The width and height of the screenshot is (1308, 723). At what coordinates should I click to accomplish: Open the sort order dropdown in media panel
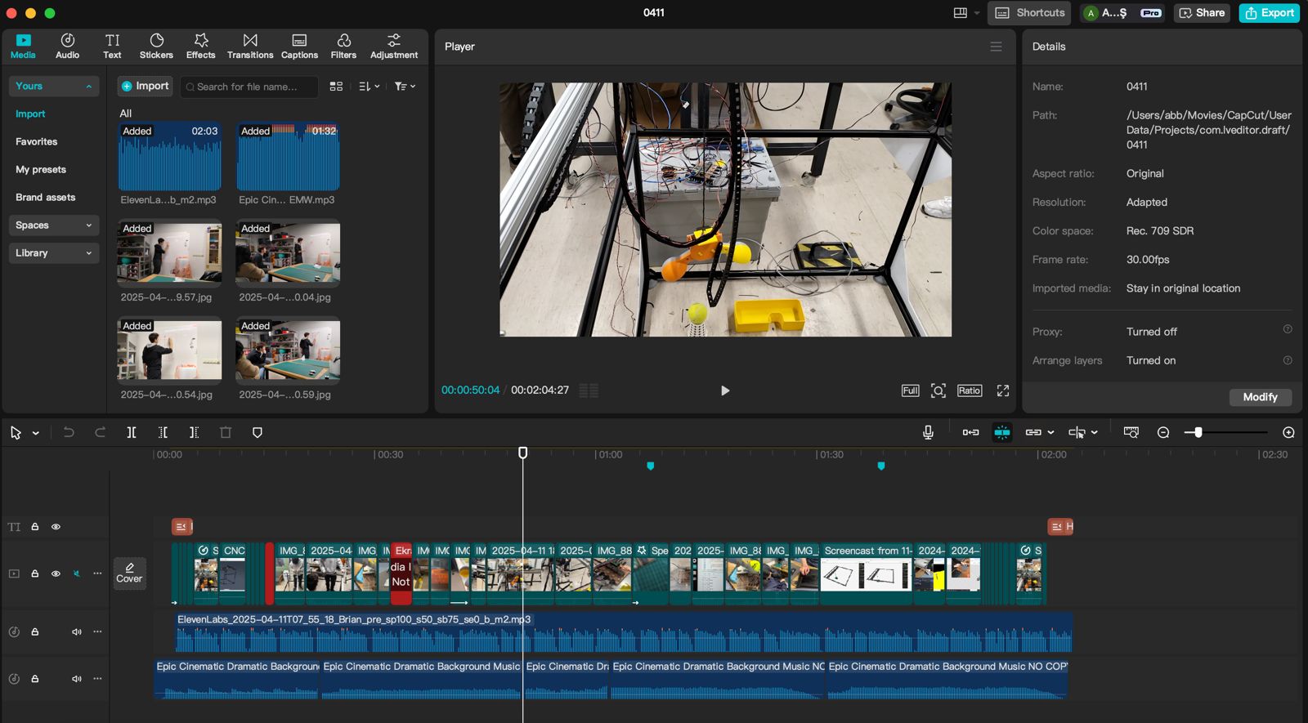(x=370, y=86)
